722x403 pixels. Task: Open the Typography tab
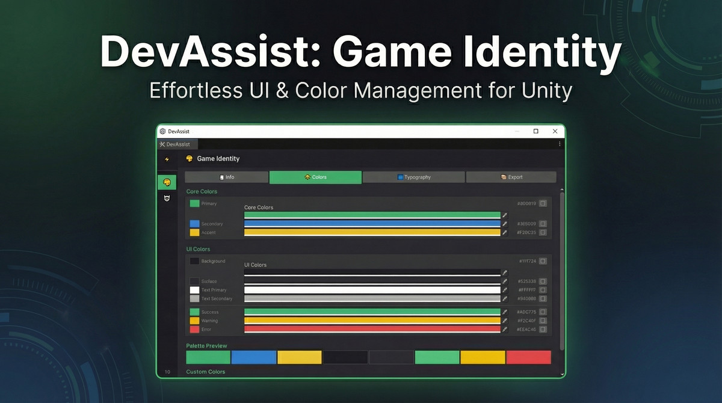coord(414,177)
